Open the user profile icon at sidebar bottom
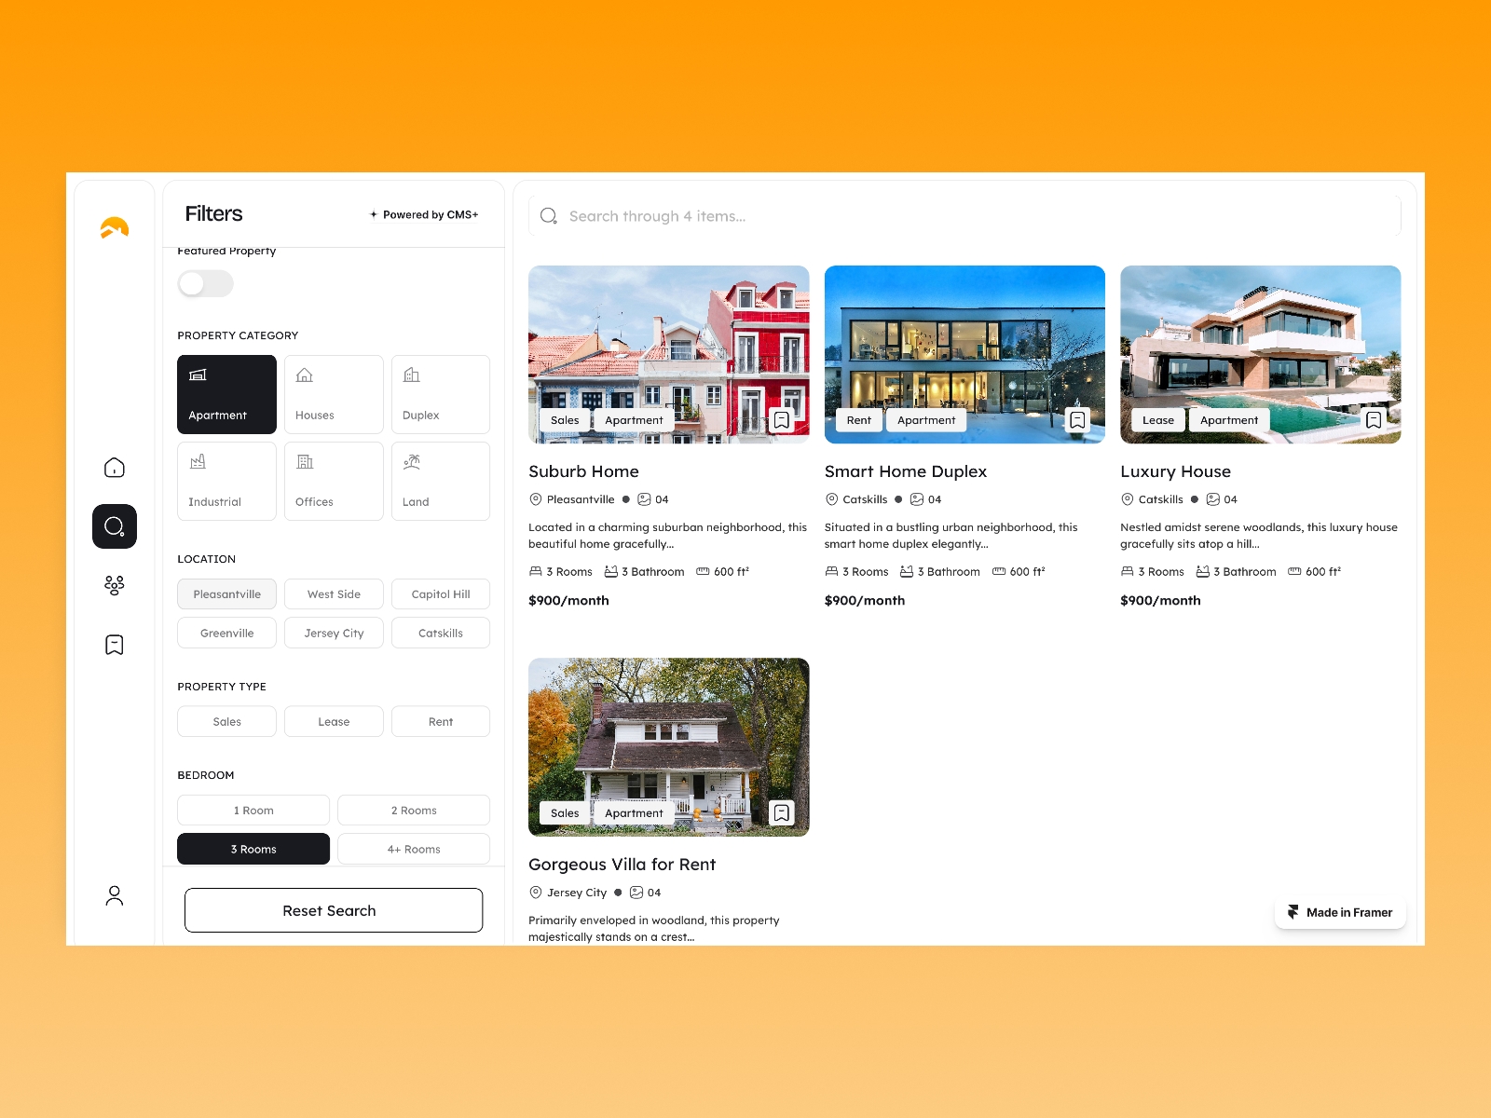The image size is (1491, 1118). coord(114,894)
